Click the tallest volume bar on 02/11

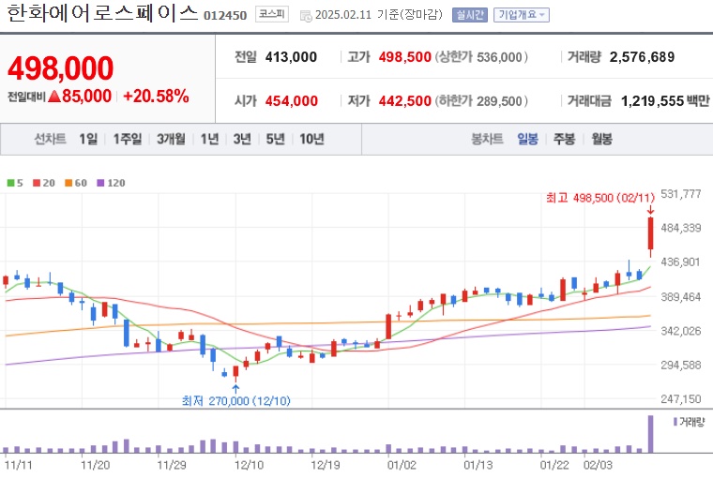(651, 434)
